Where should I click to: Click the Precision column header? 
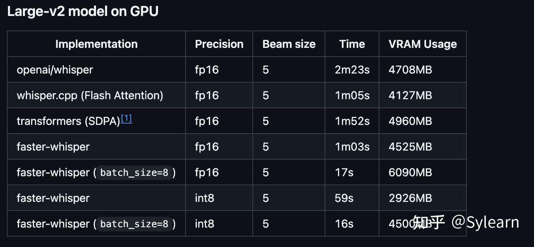[x=219, y=44]
